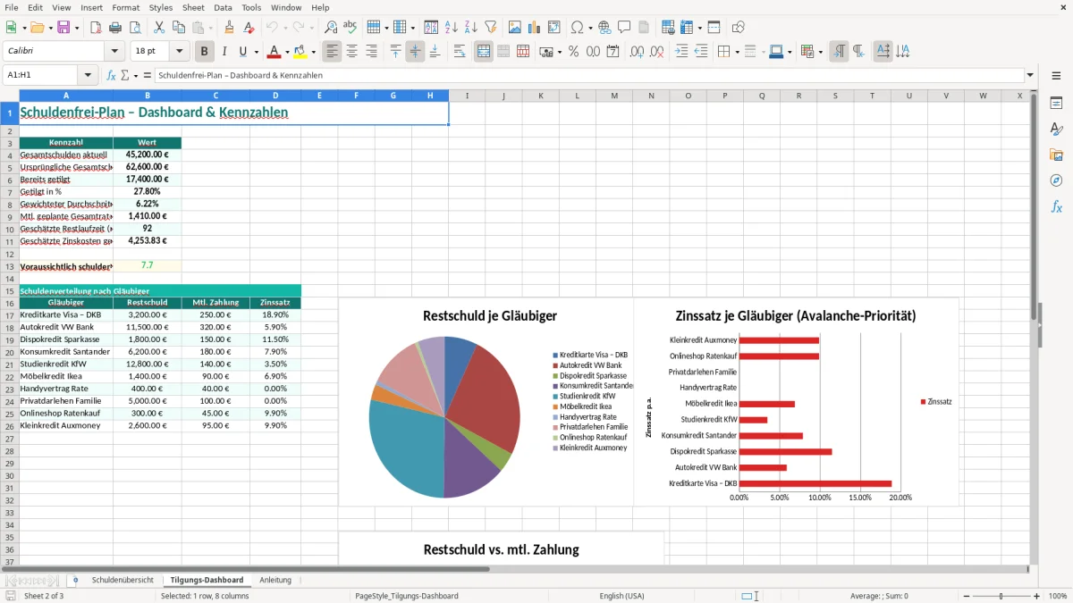Click the AutoFilter funnel icon
Viewport: 1073px width, 603px height.
click(490, 28)
